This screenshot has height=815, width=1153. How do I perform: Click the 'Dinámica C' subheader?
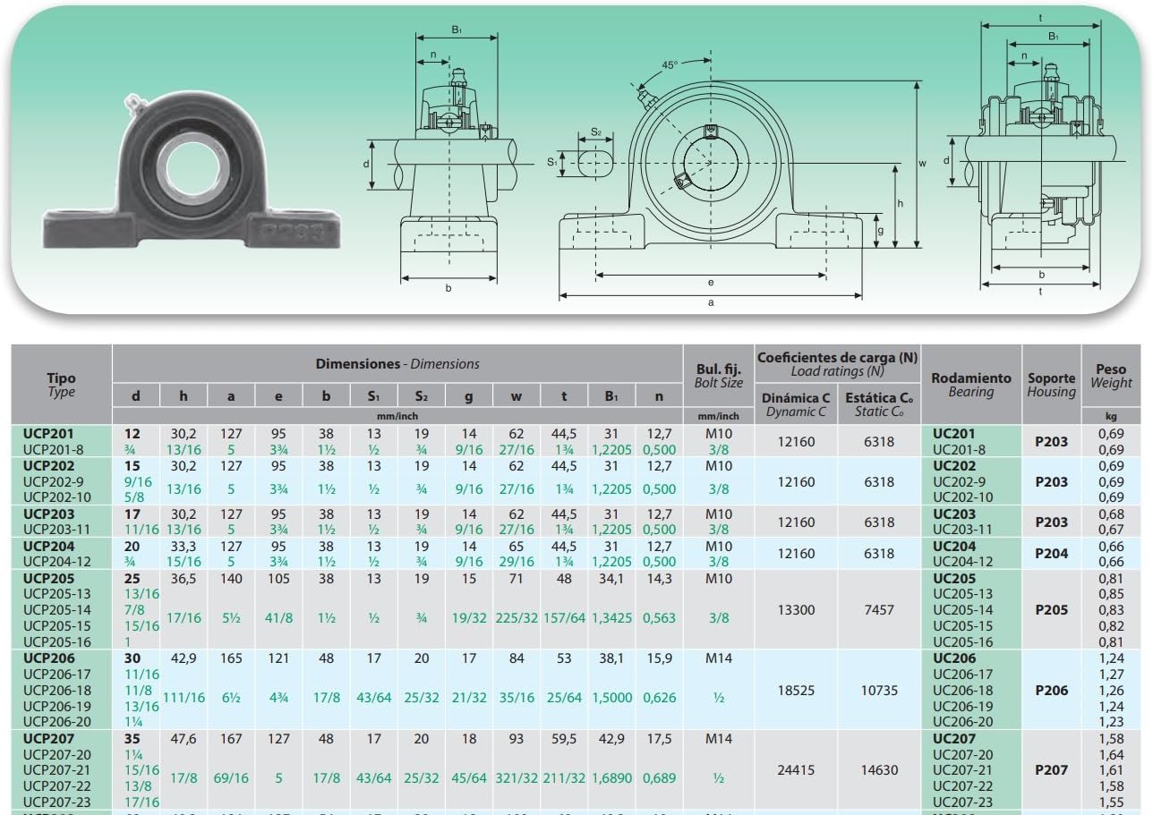point(796,403)
